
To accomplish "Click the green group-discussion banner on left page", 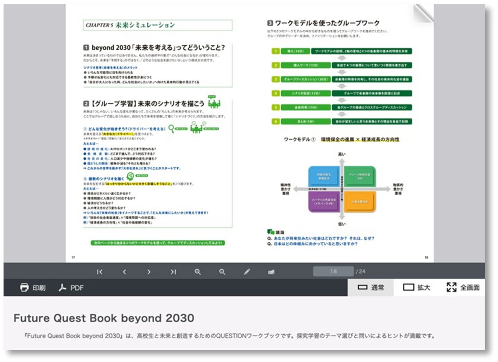I will [x=158, y=243].
